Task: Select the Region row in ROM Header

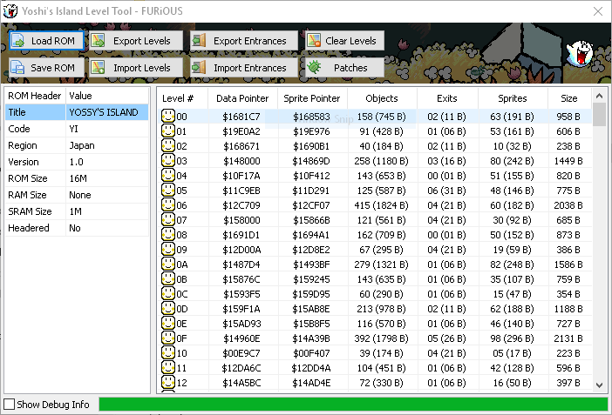Action: [77, 145]
